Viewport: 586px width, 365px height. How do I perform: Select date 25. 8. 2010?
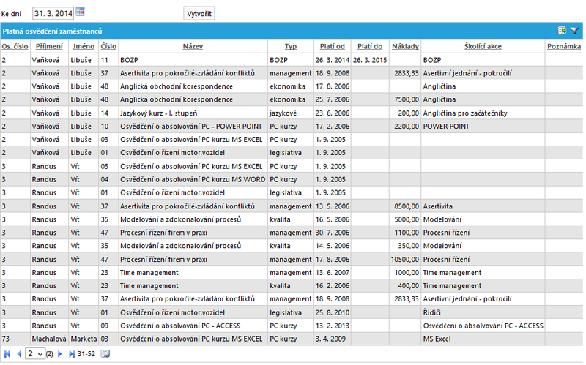pyautogui.click(x=333, y=313)
